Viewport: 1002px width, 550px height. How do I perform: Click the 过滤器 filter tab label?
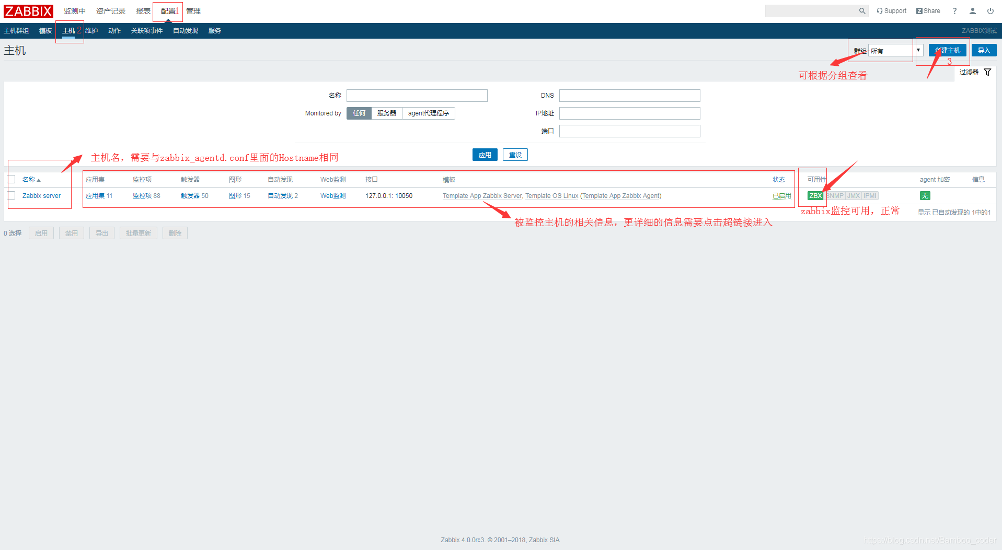[969, 72]
